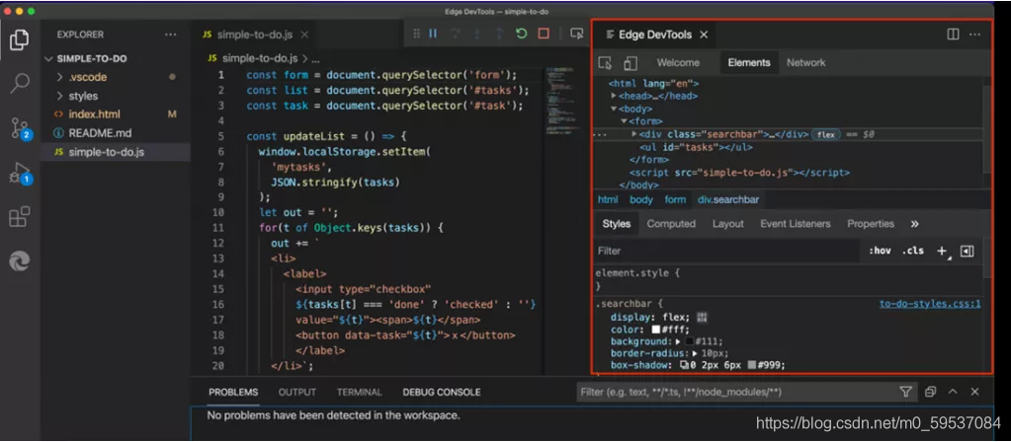Click the collapse all icon in the Problems panel
The height and width of the screenshot is (442, 1011).
point(930,392)
